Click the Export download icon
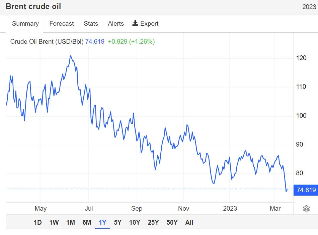Viewport: 318px width, 235px height. click(135, 23)
